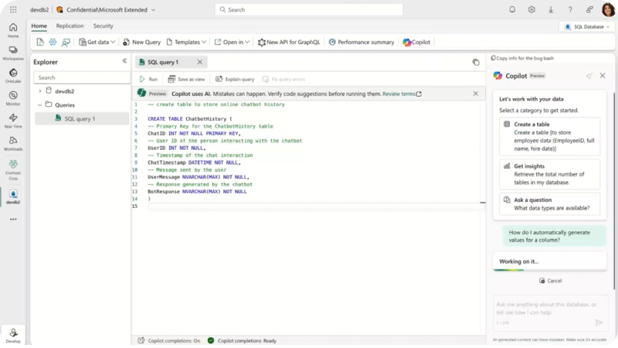Open Develop experience switcher
Screen dimensions: 618x348
click(x=13, y=336)
